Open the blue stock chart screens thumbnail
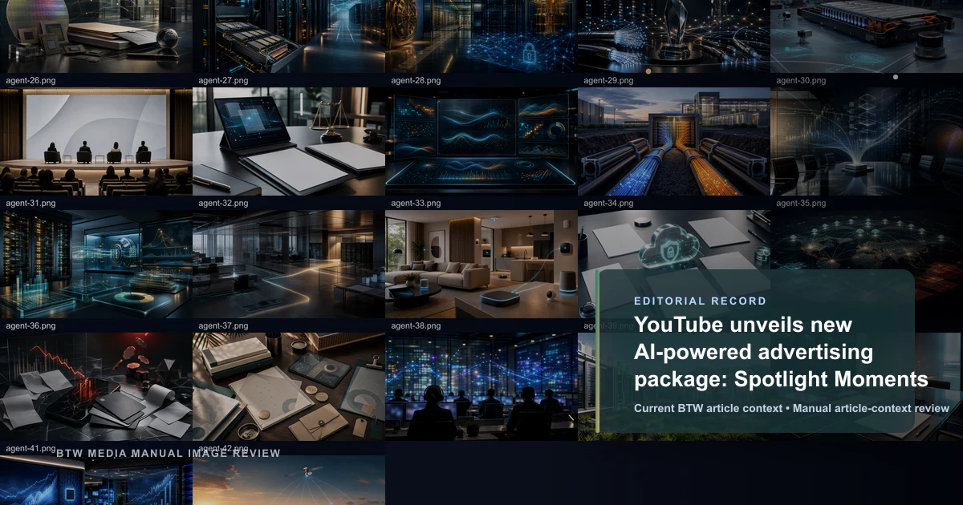This screenshot has height=505, width=963. [x=96, y=480]
